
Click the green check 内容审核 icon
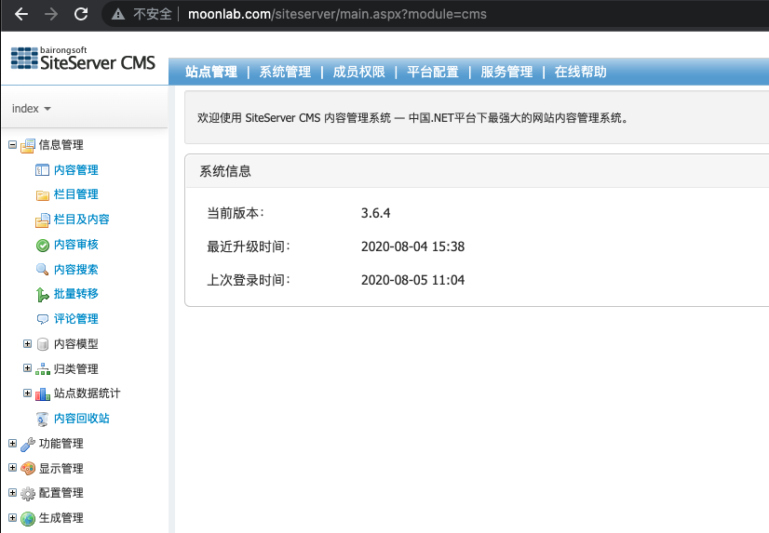[43, 245]
